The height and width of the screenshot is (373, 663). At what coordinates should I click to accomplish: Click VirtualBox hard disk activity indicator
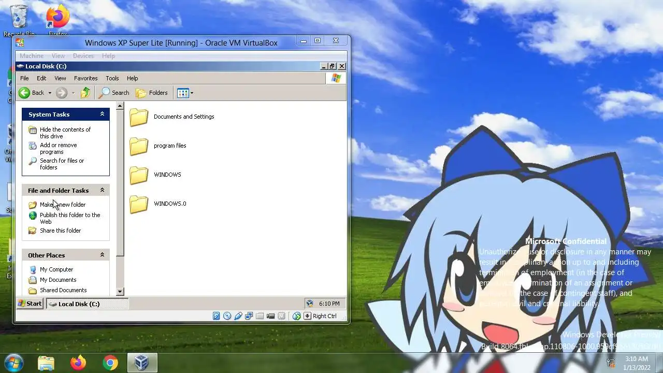(x=217, y=316)
